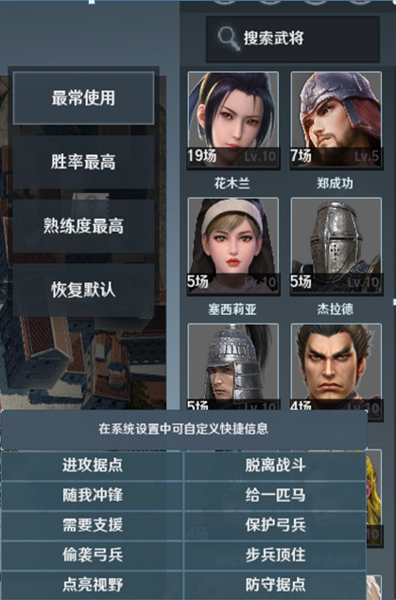Choose the silver-helmet soldier portrait with 5场
The height and width of the screenshot is (600, 396).
coord(233,367)
